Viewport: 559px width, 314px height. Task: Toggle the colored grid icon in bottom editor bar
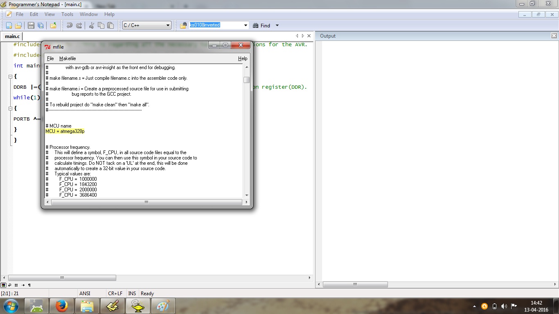click(x=4, y=285)
